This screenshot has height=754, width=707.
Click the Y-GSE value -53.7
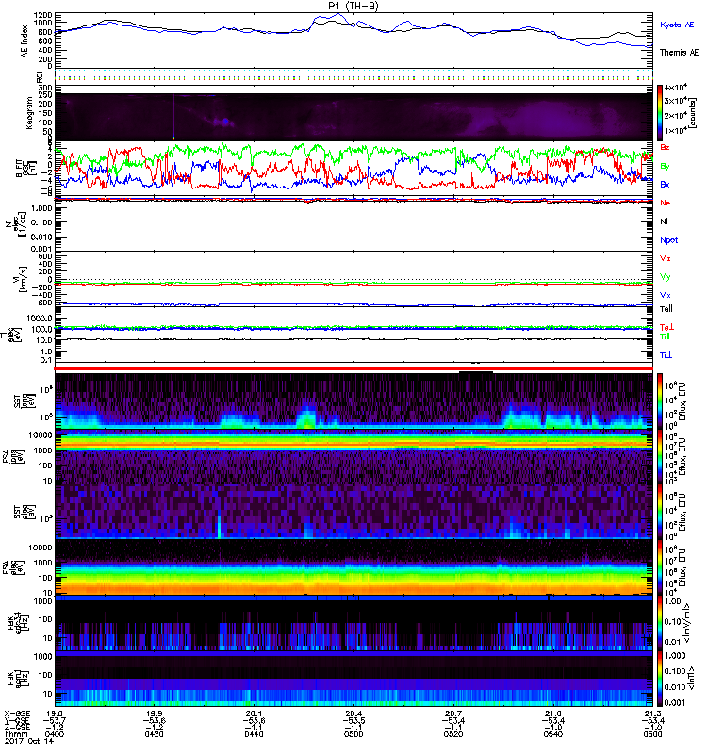[55, 720]
